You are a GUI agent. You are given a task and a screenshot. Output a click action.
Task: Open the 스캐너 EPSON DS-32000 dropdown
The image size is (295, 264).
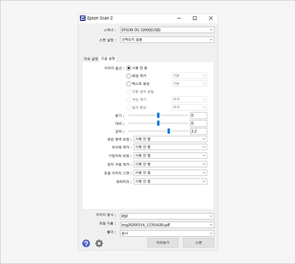click(x=167, y=30)
